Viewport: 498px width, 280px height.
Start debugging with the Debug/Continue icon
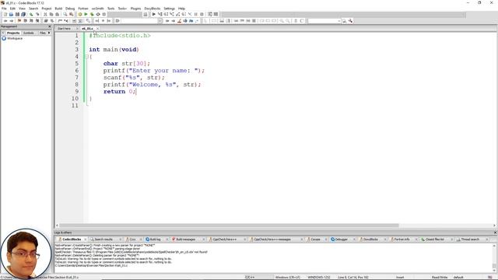click(154, 14)
